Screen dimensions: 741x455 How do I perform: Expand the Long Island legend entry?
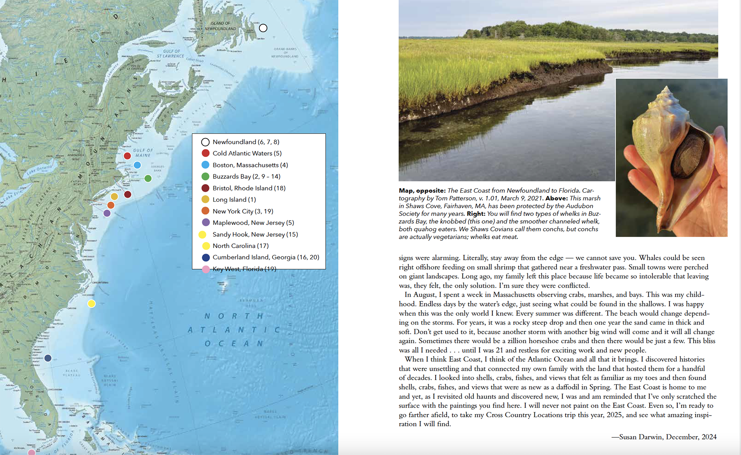(x=234, y=199)
